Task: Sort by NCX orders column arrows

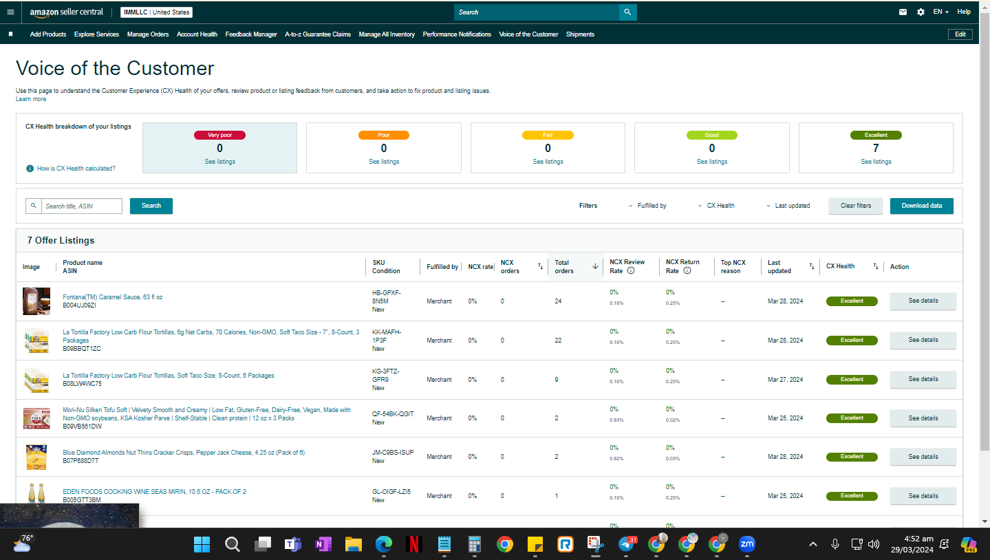Action: point(540,266)
